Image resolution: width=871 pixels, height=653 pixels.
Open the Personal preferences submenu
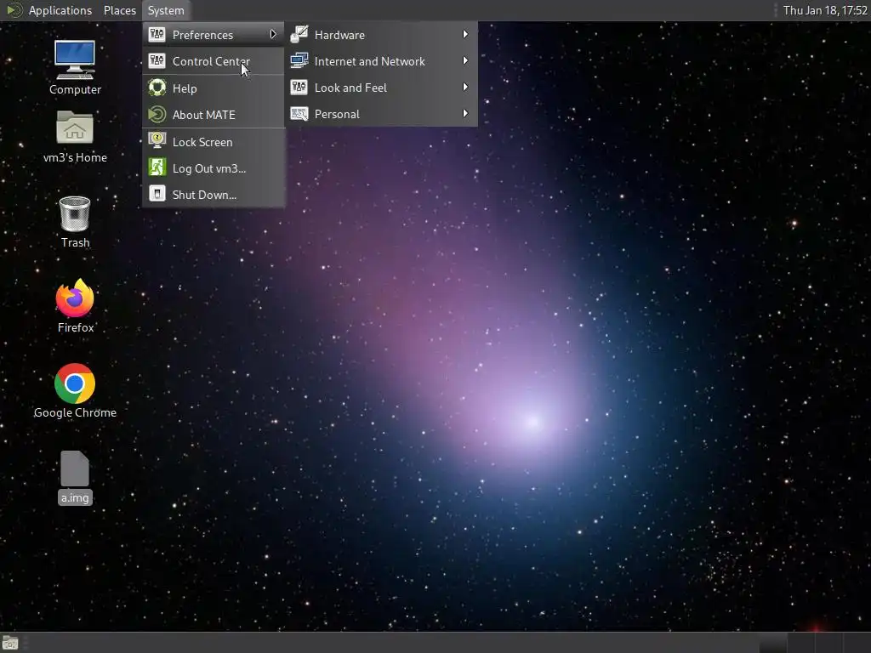coord(381,114)
